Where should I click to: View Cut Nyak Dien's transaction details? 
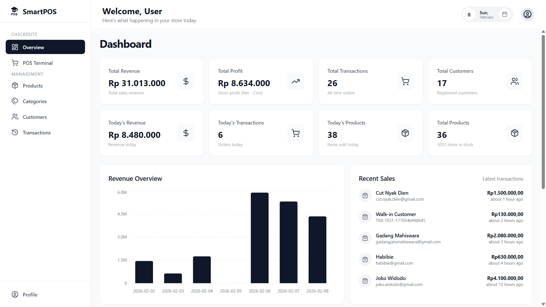pos(441,196)
